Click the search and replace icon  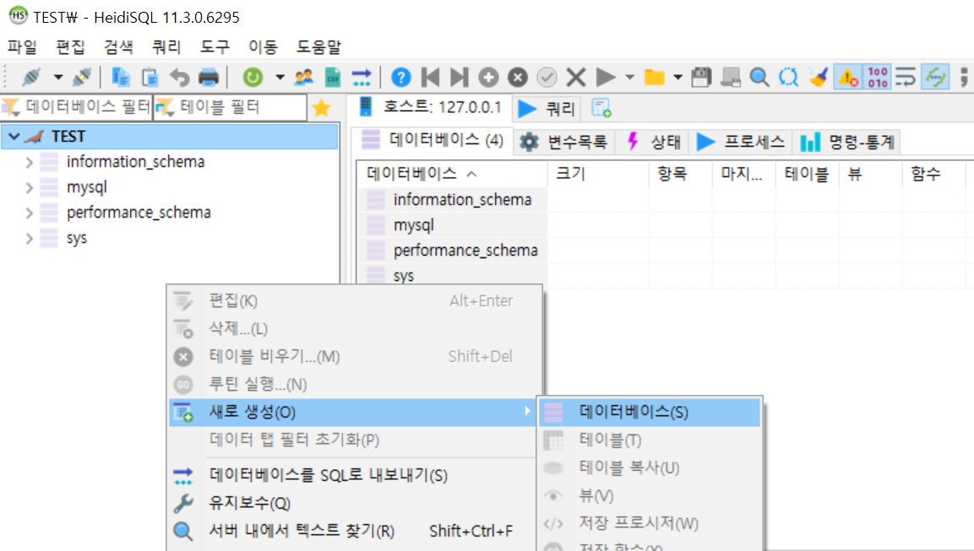(788, 78)
